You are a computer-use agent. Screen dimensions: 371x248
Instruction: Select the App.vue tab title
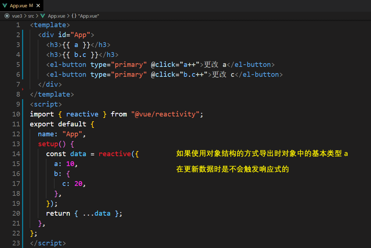(x=18, y=6)
